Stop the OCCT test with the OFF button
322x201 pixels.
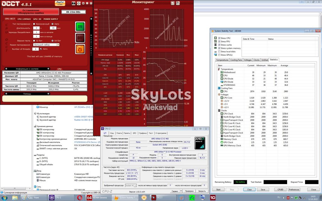coord(80,38)
